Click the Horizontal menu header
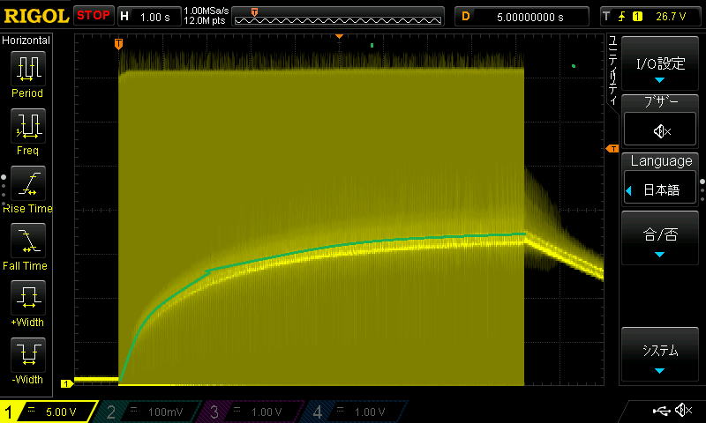Viewport: 706px width, 423px height. [26, 41]
